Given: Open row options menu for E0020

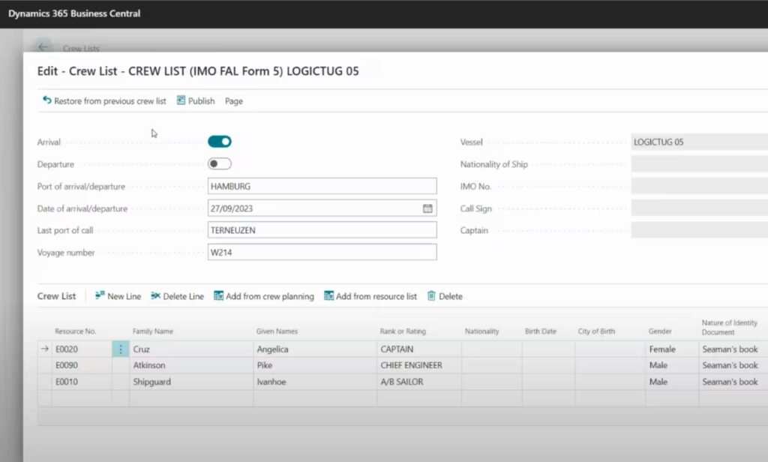Looking at the screenshot, I should coord(121,349).
